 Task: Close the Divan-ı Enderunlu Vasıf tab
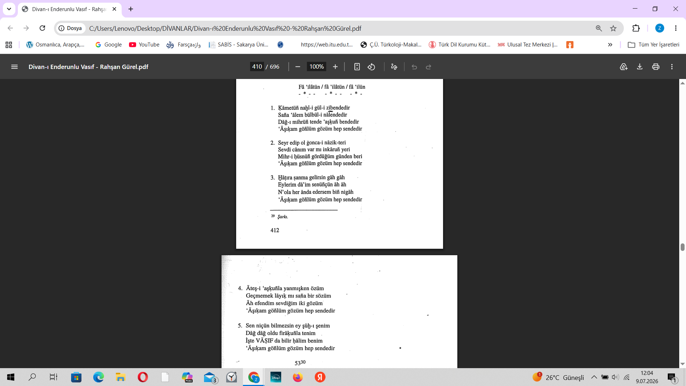pyautogui.click(x=114, y=9)
